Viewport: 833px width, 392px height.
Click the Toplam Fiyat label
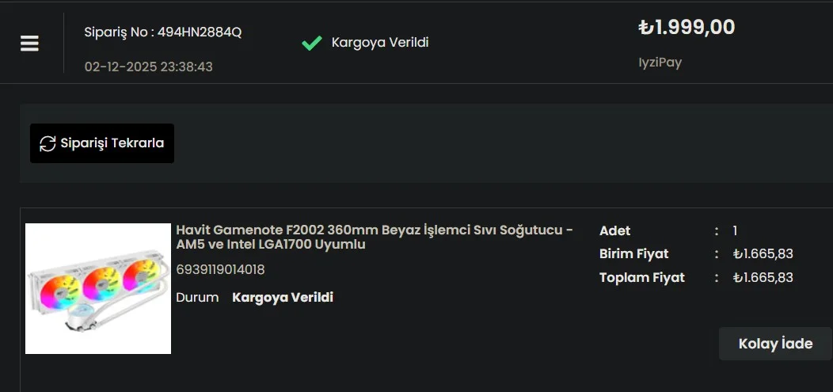click(x=641, y=277)
